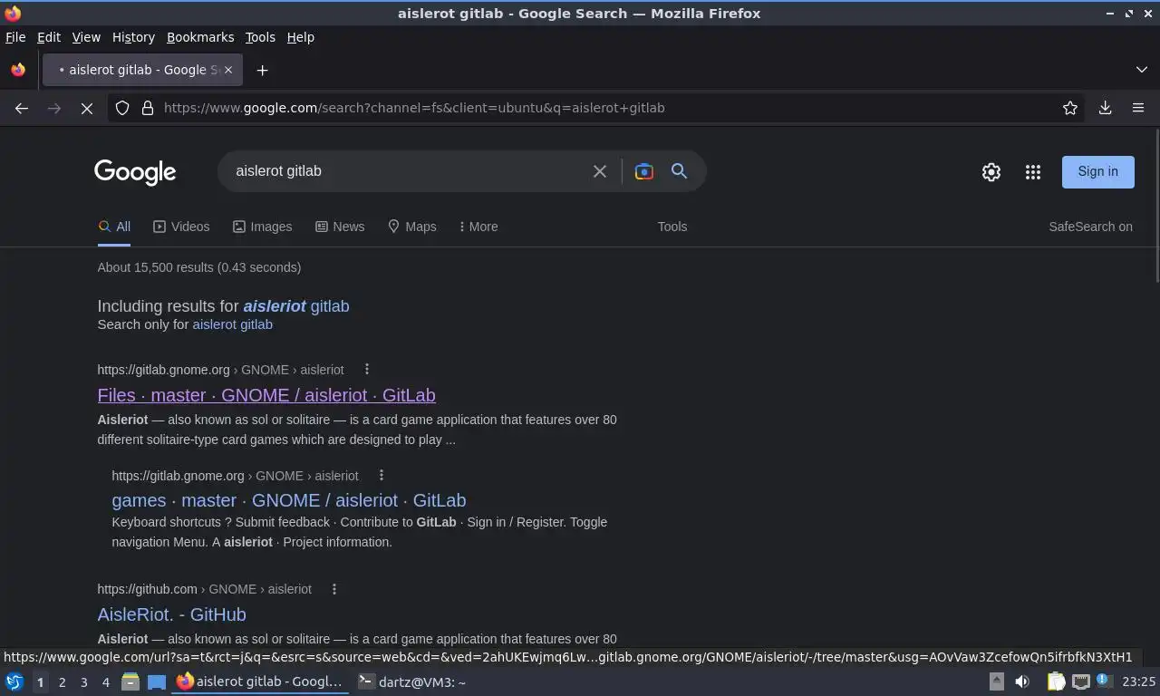Search only for aislerot gitlab
Screen dimensions: 1160x696
pos(232,324)
